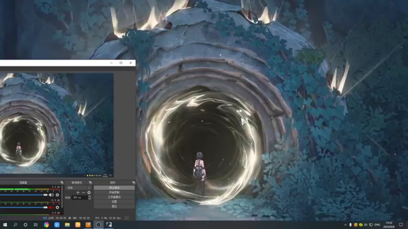This screenshot has height=229, width=408.
Task: Click the yellow-green tray icon
Action: tap(361, 224)
